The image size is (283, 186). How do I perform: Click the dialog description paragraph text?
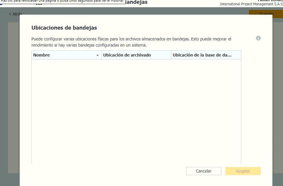coord(131,42)
